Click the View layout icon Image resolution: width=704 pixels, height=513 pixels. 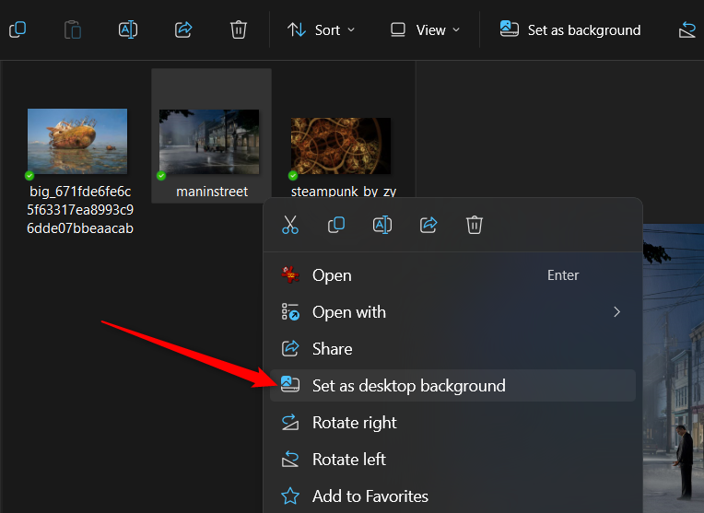(398, 30)
